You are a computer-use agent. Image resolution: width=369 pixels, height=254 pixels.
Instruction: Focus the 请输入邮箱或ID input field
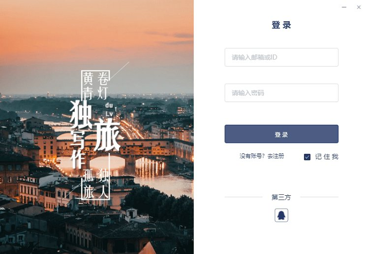[x=281, y=57]
